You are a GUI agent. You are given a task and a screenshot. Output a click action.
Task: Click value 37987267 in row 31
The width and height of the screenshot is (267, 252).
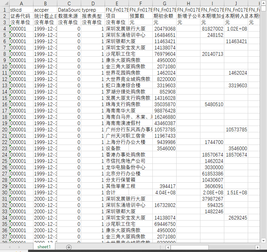tap(212, 199)
